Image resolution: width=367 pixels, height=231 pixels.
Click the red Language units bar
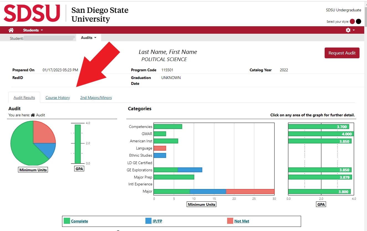point(160,148)
